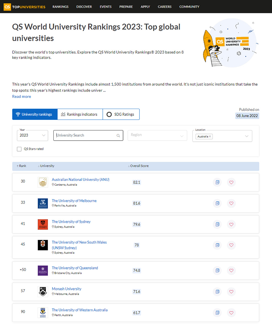Click the University of Western Australia logo
The width and height of the screenshot is (272, 324).
point(43,313)
